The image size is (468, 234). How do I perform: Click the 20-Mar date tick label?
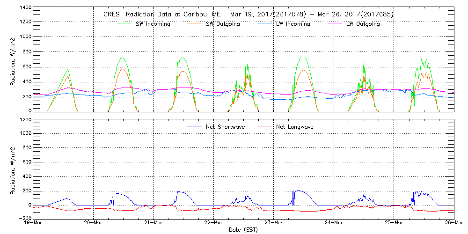tap(93, 222)
